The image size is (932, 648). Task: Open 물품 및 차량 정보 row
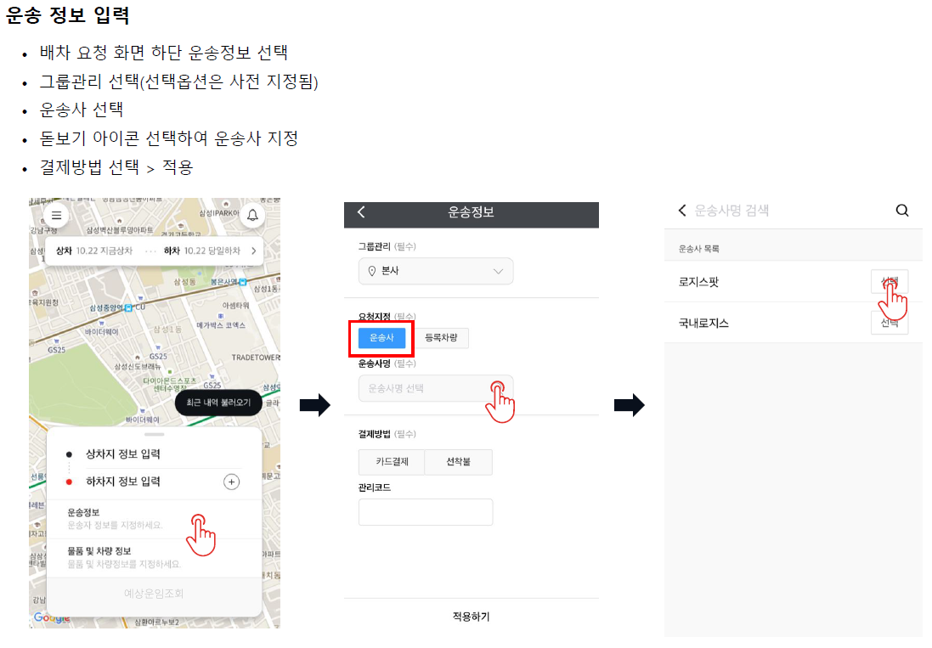pyautogui.click(x=154, y=557)
